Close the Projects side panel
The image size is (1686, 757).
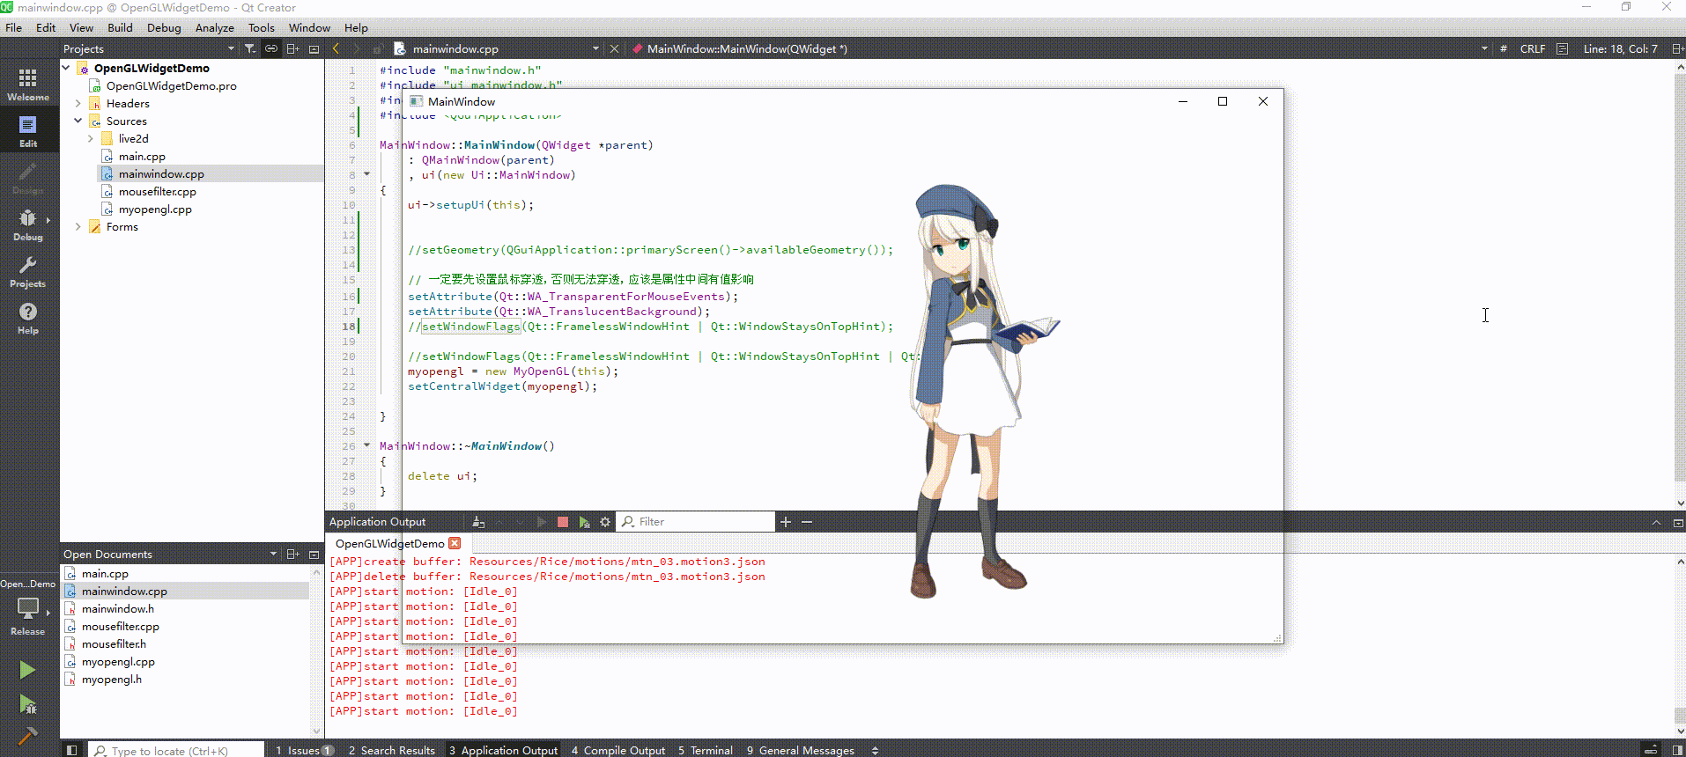[314, 48]
